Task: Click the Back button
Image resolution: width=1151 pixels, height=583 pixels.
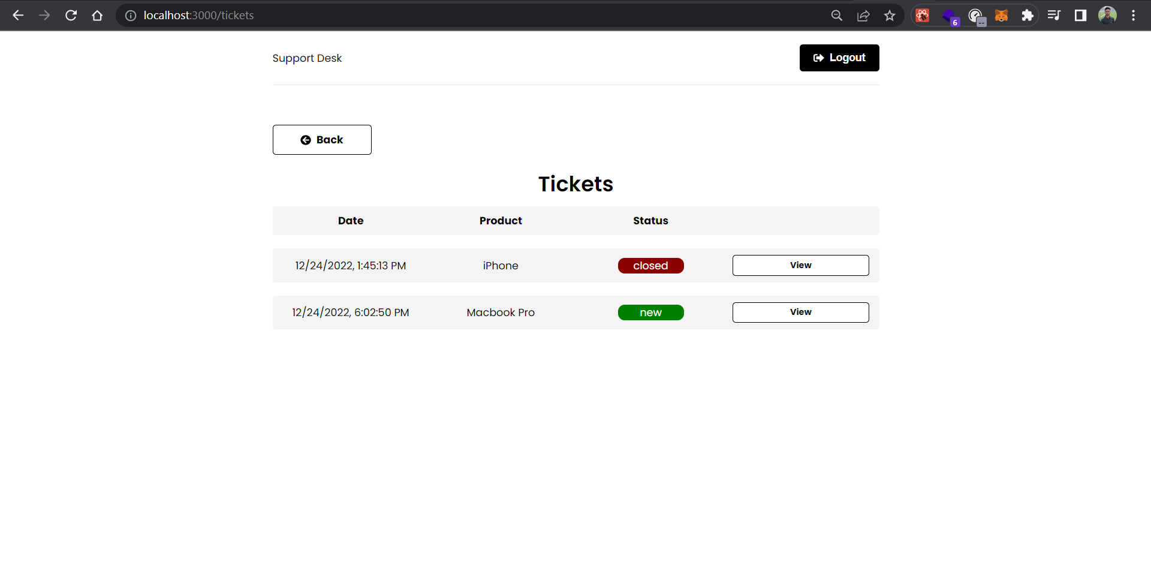Action: (322, 140)
